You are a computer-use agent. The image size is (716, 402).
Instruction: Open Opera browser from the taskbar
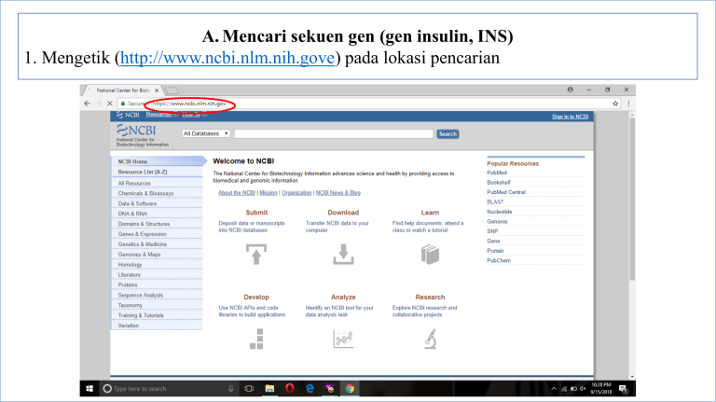290,388
